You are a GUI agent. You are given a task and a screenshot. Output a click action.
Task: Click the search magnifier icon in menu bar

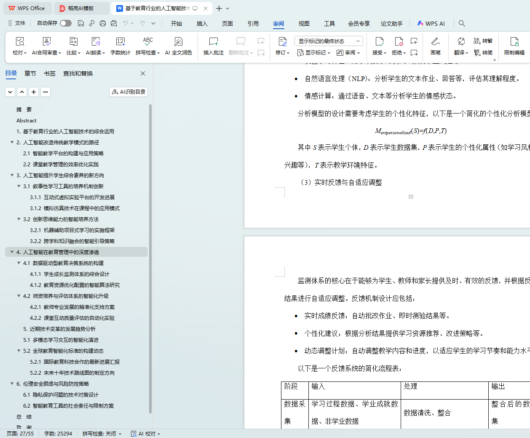[462, 24]
